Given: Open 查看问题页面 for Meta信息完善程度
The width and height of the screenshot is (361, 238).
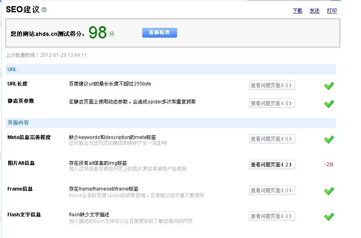Looking at the screenshot, I should [x=272, y=139].
